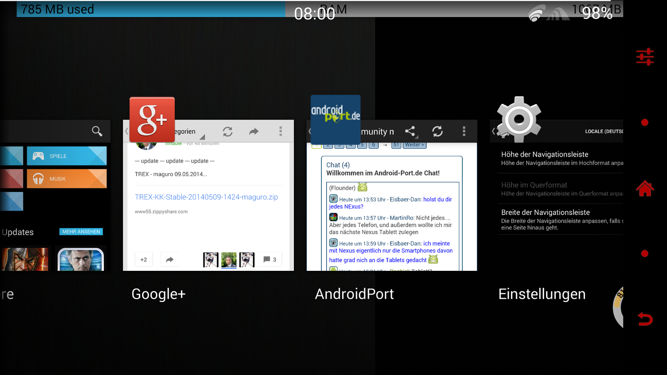
Task: Tap the share arrow in Google+ toolbar
Action: 254,132
